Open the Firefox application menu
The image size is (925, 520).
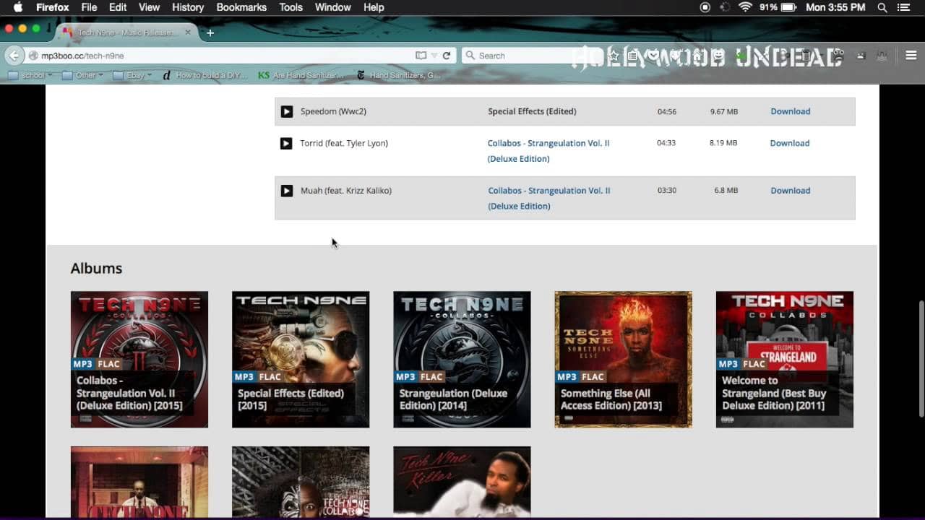coord(53,7)
